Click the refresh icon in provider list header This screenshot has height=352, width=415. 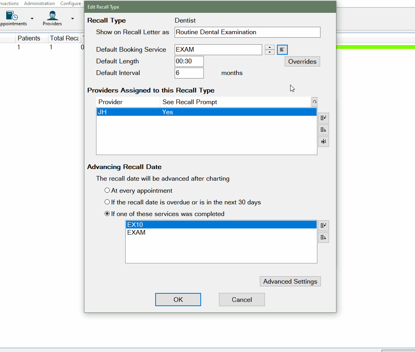coord(314,102)
